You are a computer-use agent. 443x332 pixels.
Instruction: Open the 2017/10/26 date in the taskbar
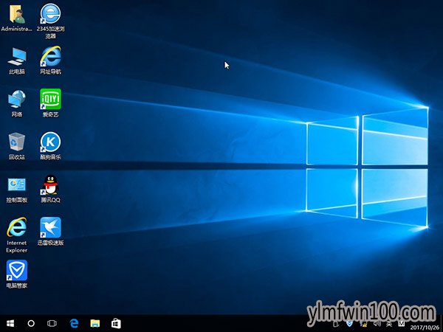pos(425,328)
